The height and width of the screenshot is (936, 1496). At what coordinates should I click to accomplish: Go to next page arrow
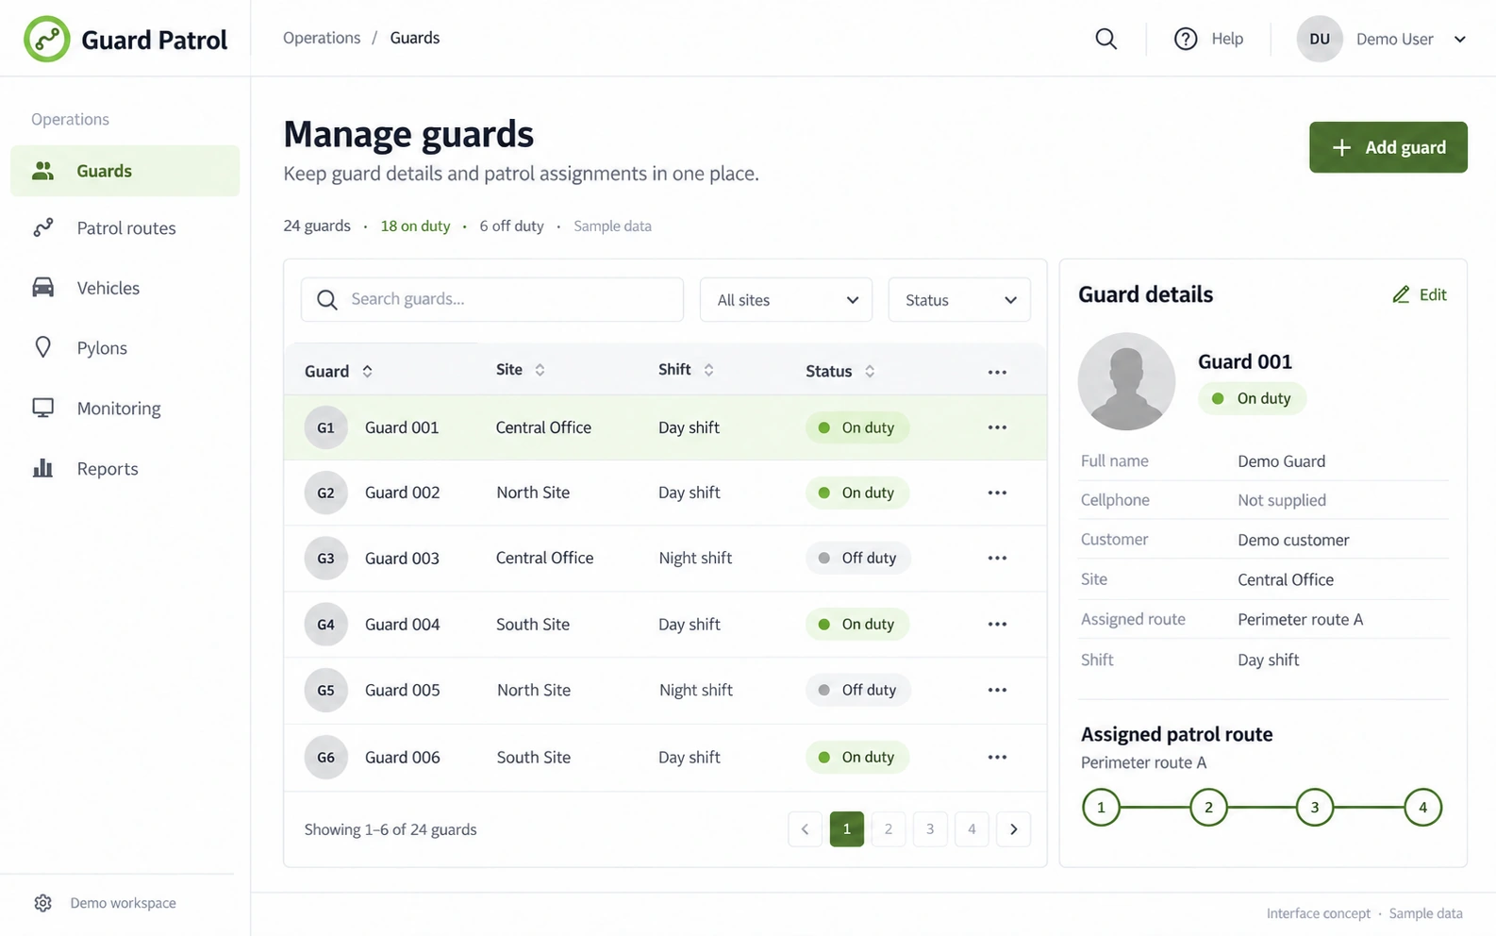1013,829
